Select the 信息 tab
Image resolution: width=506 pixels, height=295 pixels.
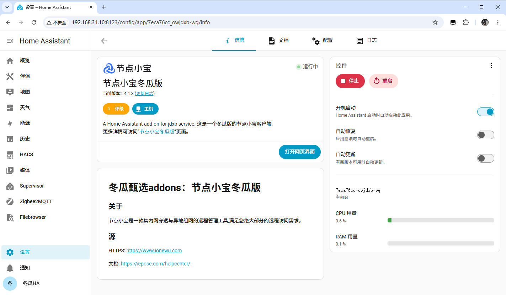click(234, 40)
